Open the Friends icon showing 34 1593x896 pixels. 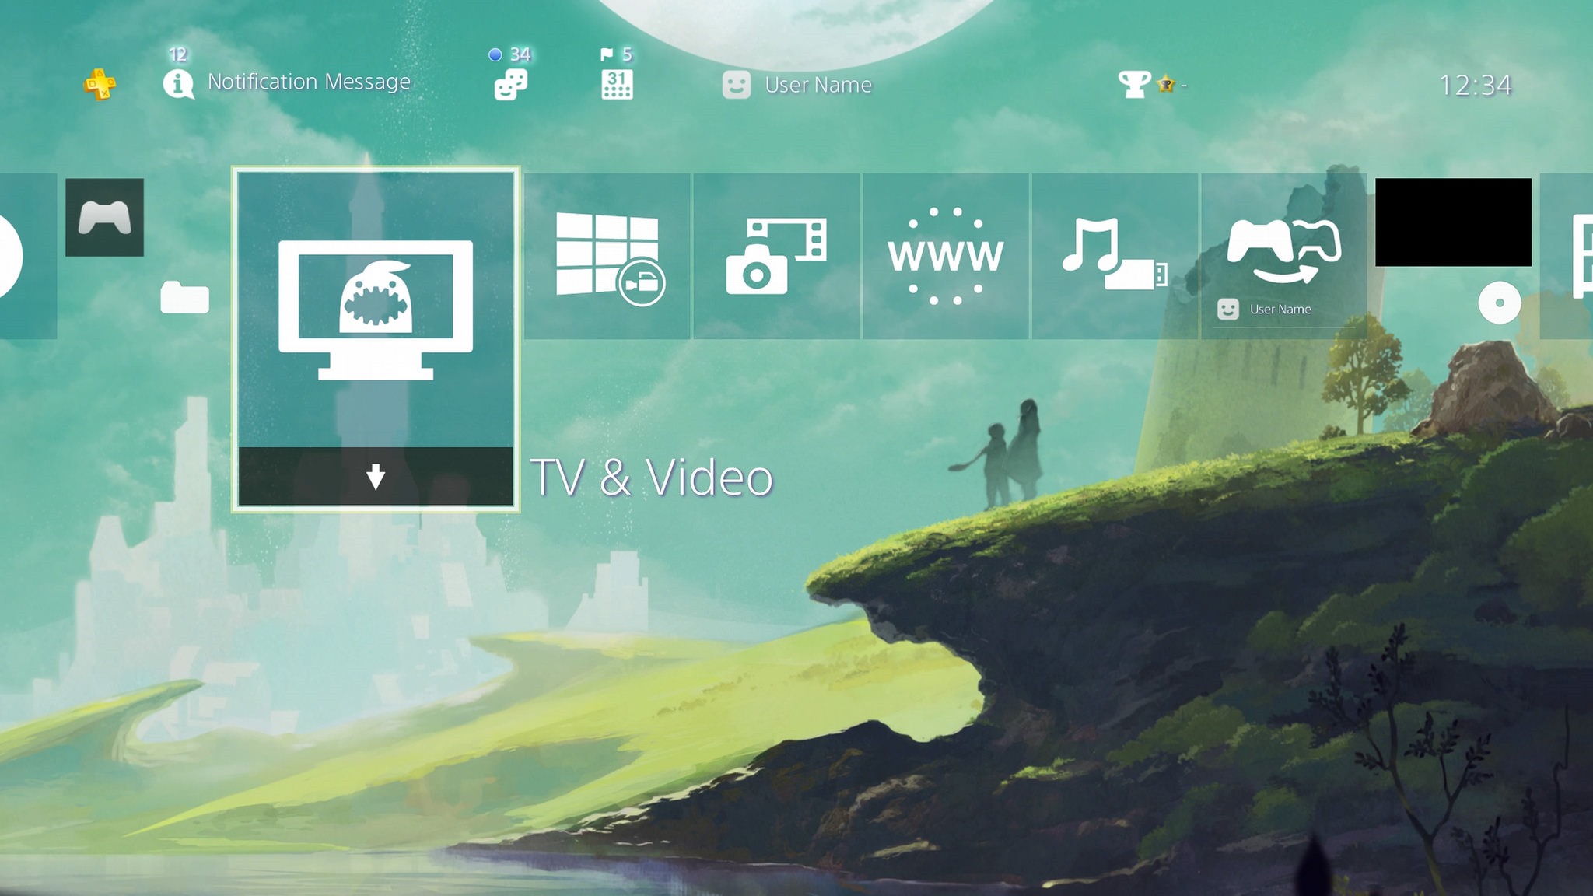(510, 84)
